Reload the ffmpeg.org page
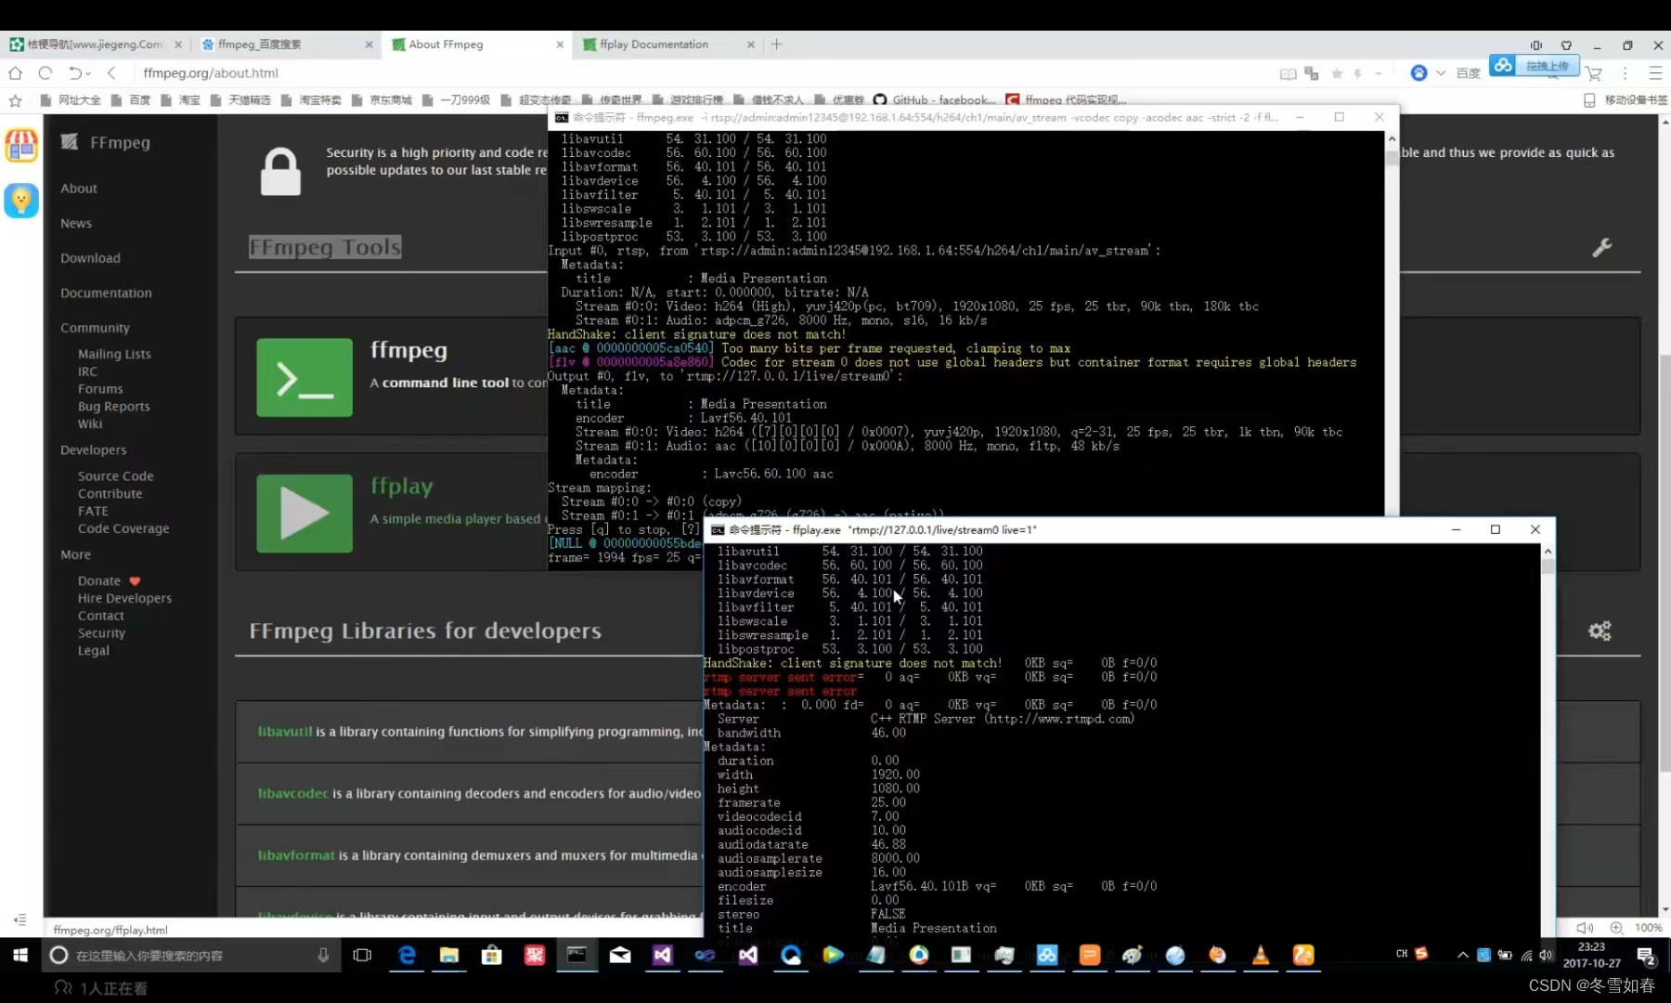Image resolution: width=1671 pixels, height=1003 pixels. pos(45,72)
